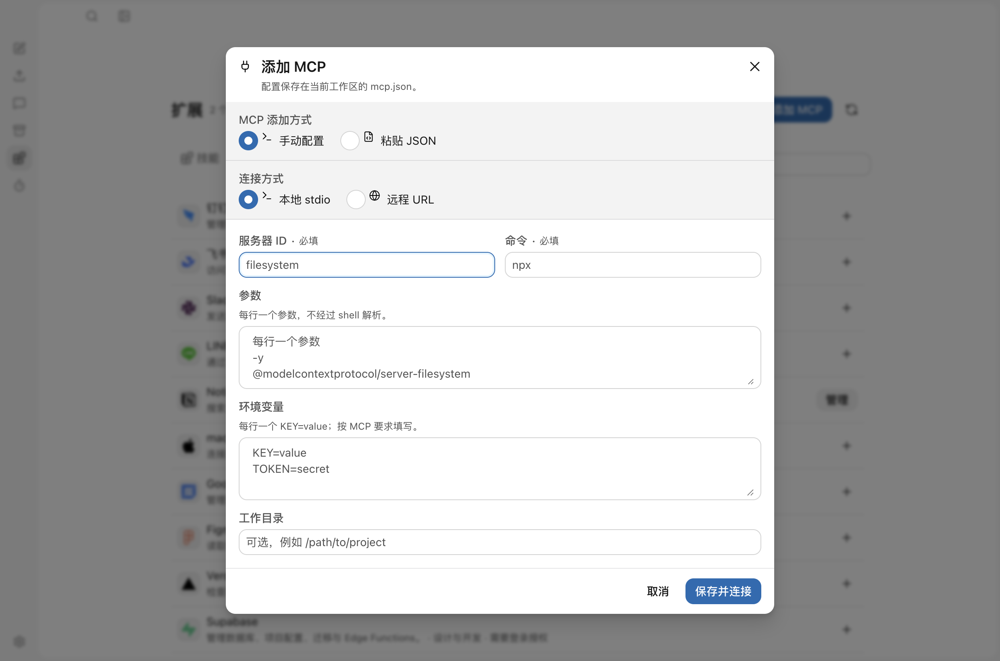Close the 添加 MCP dialog with the X
The image size is (1000, 661).
coord(754,67)
